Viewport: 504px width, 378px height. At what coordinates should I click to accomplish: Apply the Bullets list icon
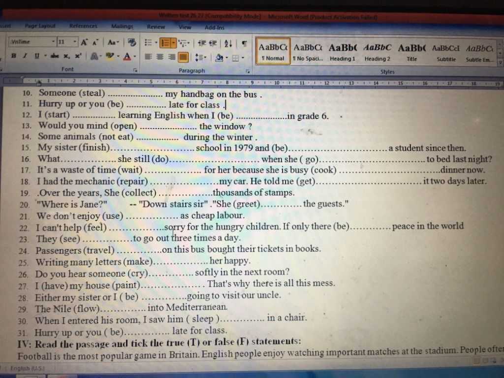point(148,42)
